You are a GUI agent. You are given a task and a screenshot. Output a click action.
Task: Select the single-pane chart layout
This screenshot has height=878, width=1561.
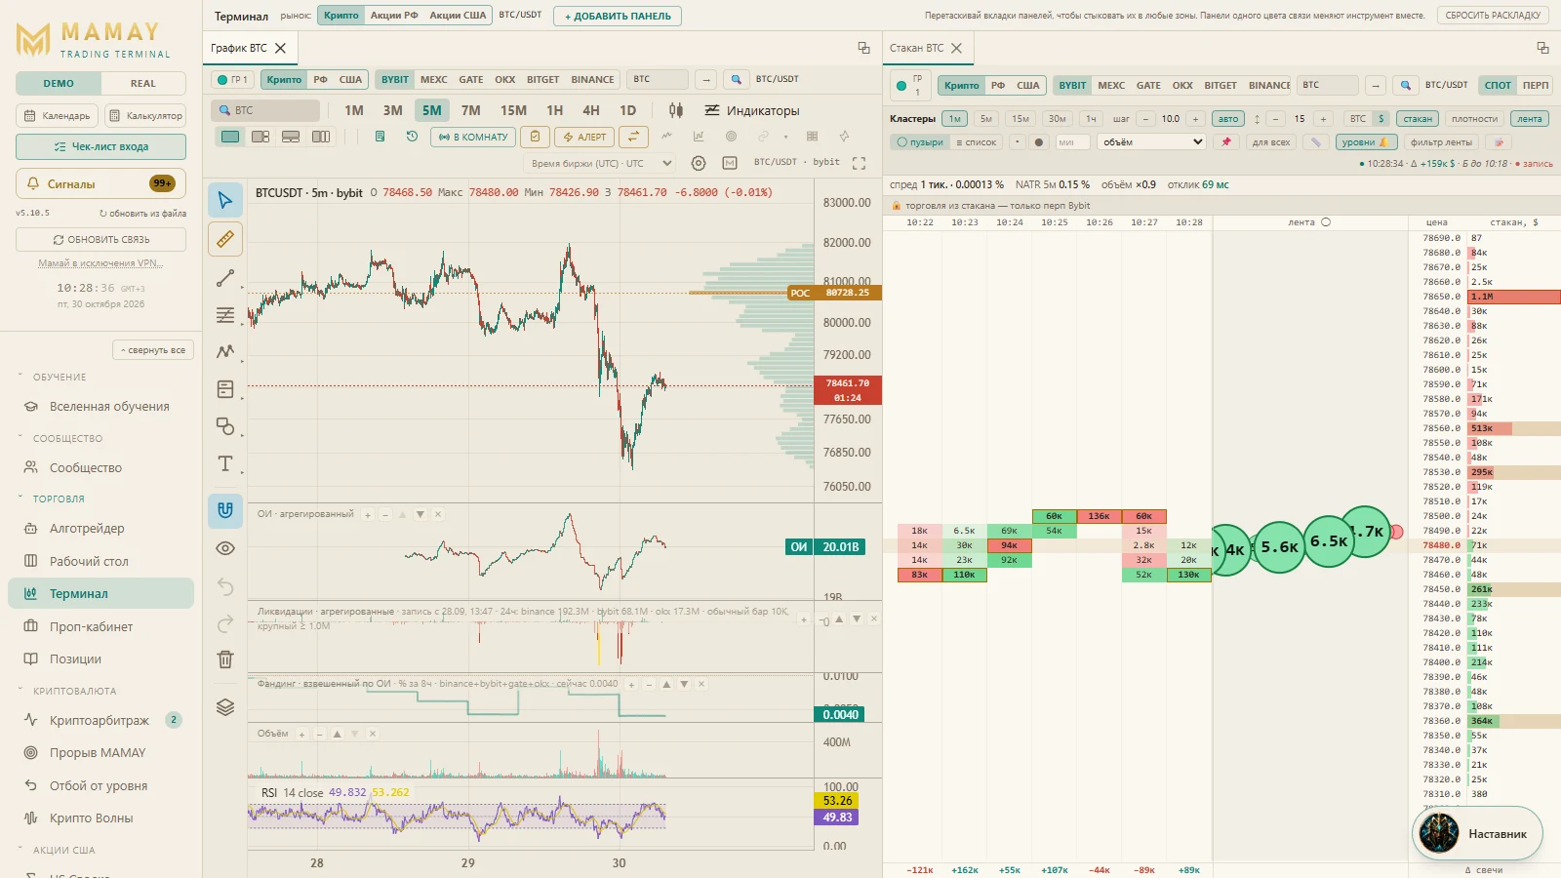230,137
